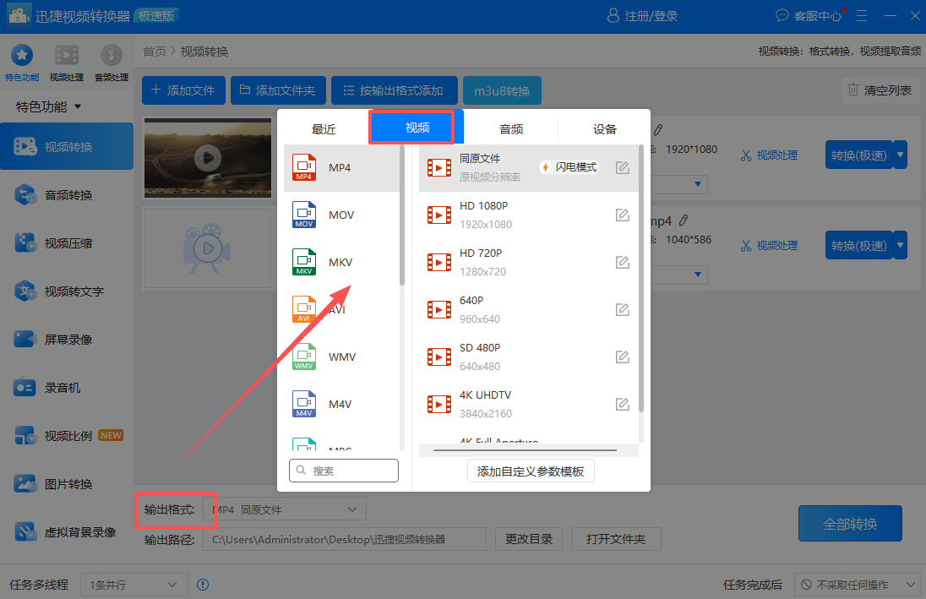This screenshot has height=599, width=926.
Task: Select 视频压缩 from the left panel
Action: coord(67,243)
